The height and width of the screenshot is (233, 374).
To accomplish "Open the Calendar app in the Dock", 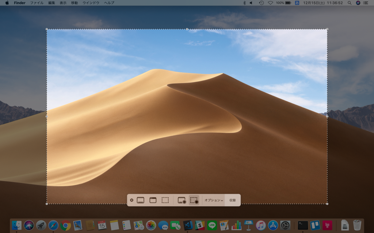I will tap(102, 225).
